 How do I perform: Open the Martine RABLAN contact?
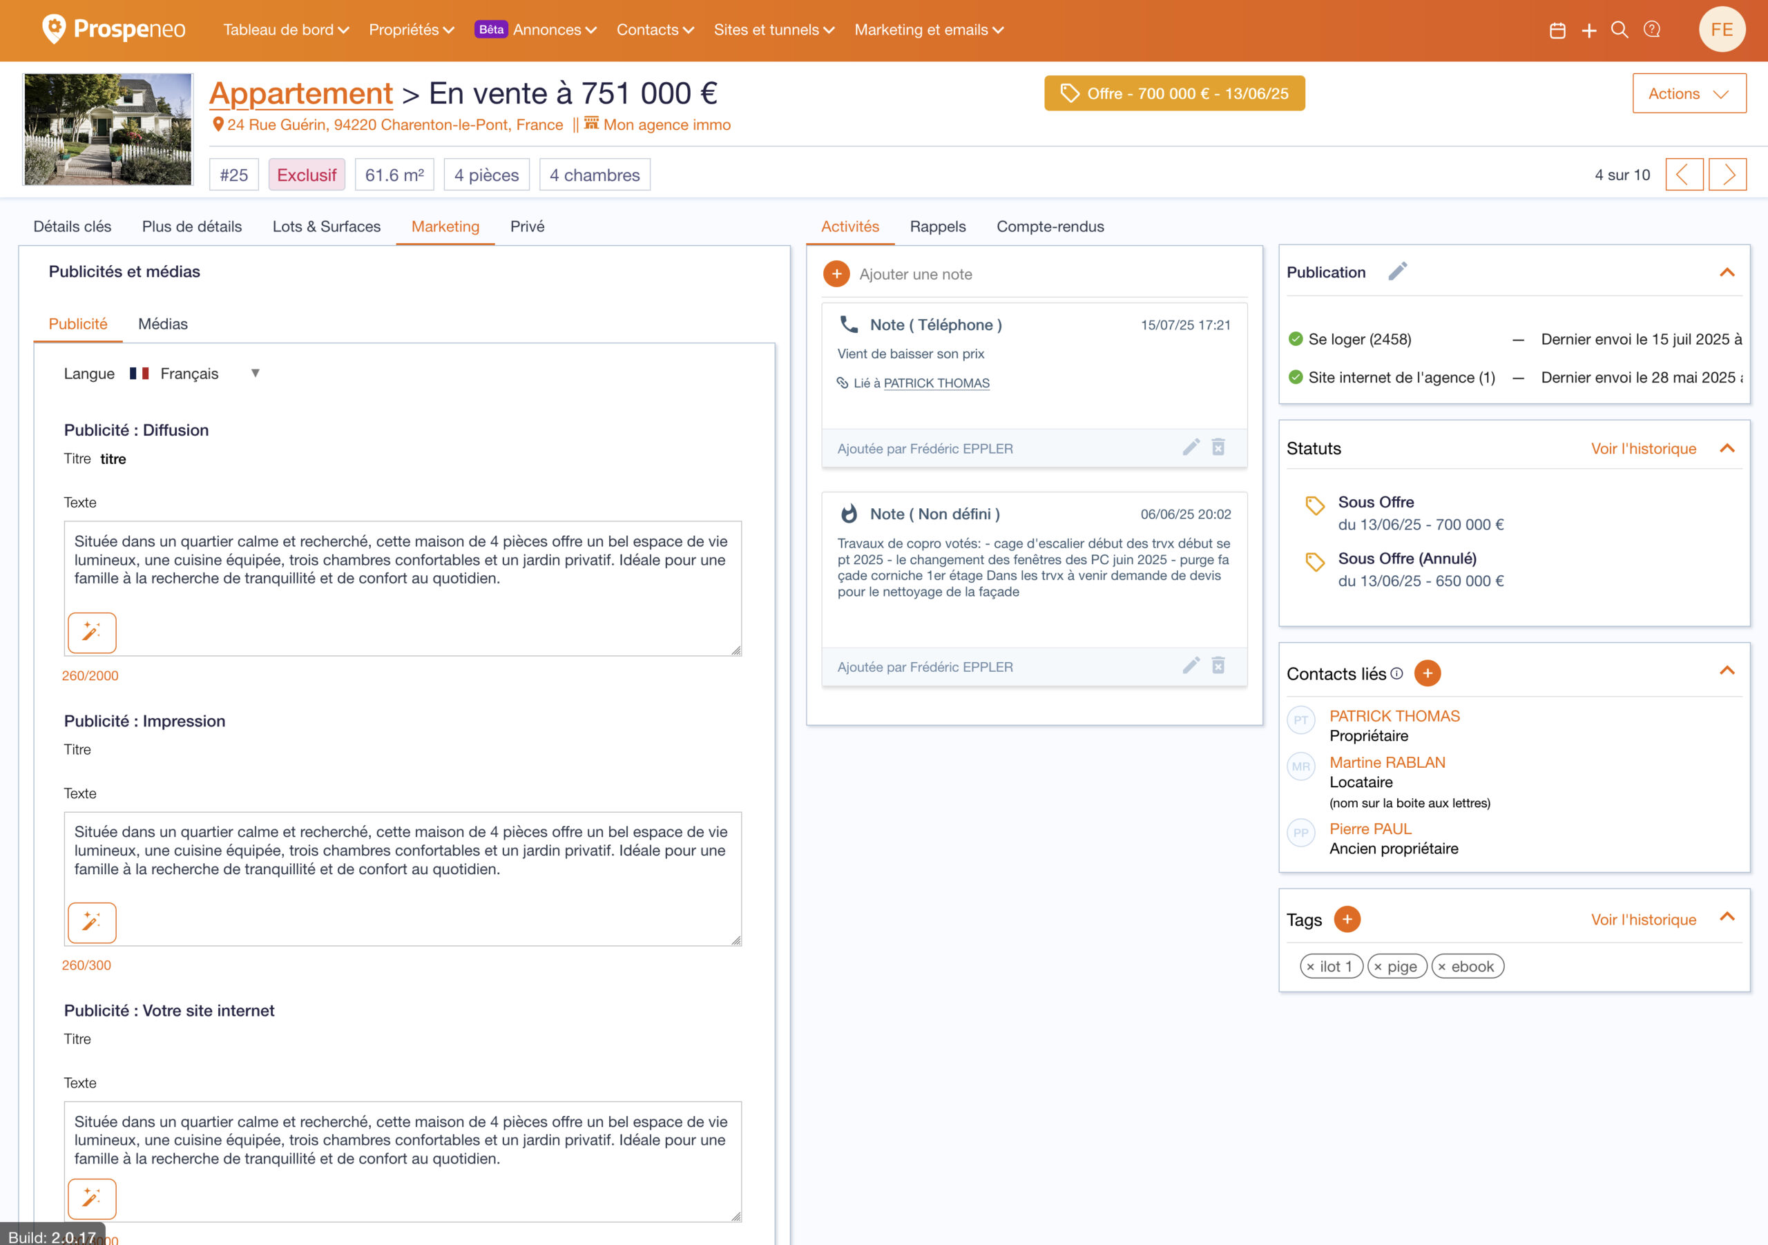click(x=1387, y=762)
